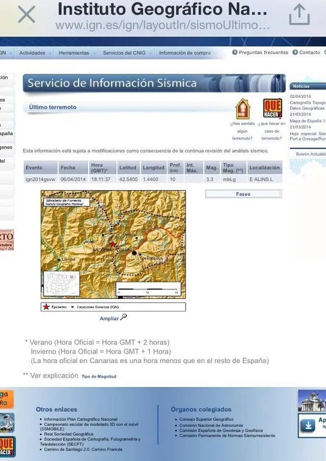The height and width of the screenshot is (461, 326).
Task: Tap the share icon in the browser header
Action: 299,15
